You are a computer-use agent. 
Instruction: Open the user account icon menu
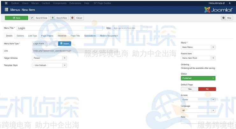230,3
